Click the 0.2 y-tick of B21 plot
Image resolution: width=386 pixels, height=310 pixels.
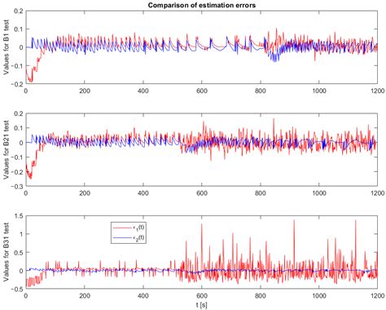click(x=19, y=113)
